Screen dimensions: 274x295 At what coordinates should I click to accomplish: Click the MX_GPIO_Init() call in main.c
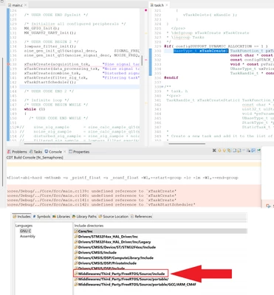click(42, 28)
